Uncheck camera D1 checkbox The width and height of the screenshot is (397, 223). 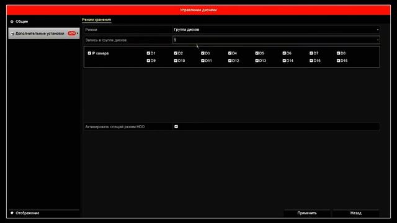(148, 53)
